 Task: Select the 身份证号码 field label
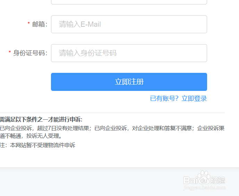(x=30, y=53)
